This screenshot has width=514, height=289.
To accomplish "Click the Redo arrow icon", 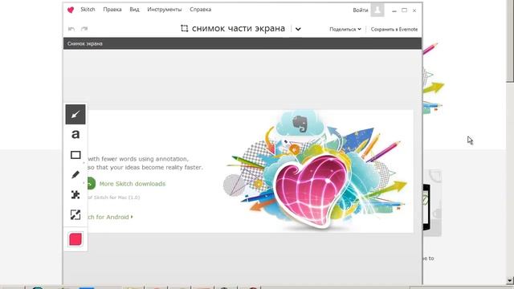I will 84,29.
